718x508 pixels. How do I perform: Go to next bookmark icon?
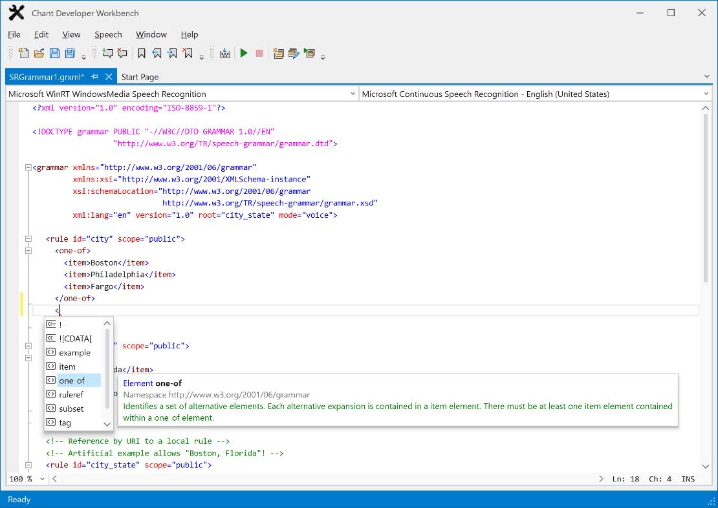(x=172, y=53)
